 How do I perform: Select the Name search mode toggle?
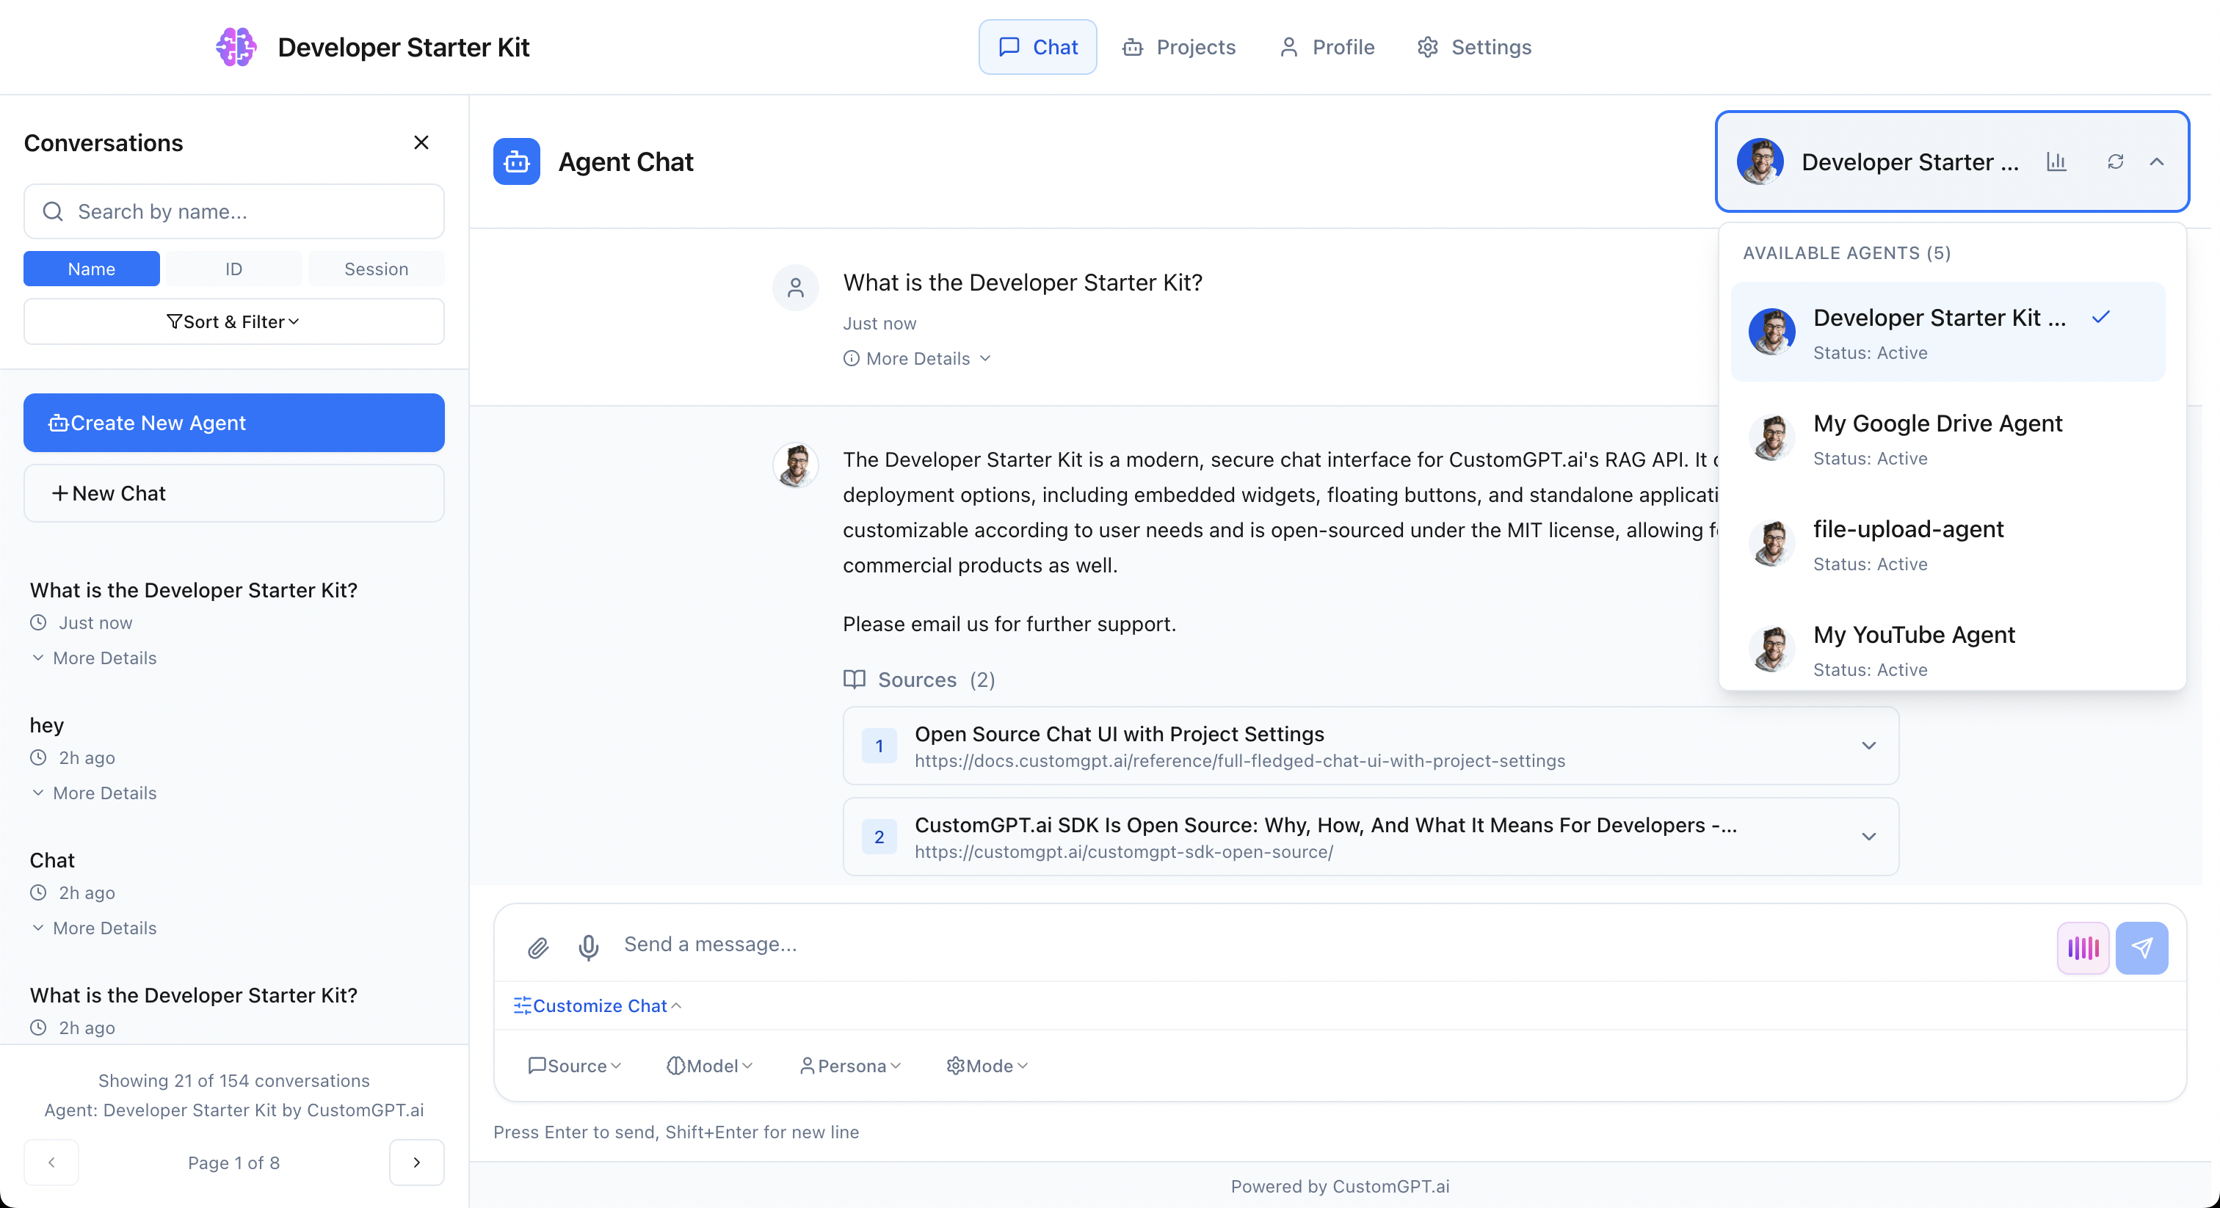pyautogui.click(x=91, y=269)
